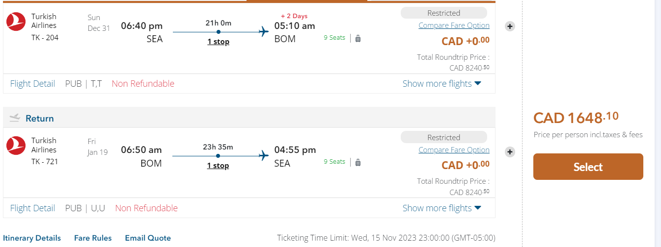The height and width of the screenshot is (247, 661).
Task: Click the plus icon beside the SEA–BOM flight
Action: 510,26
